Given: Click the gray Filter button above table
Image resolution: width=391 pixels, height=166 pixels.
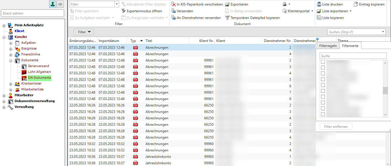Looking at the screenshot, I should pos(83,32).
